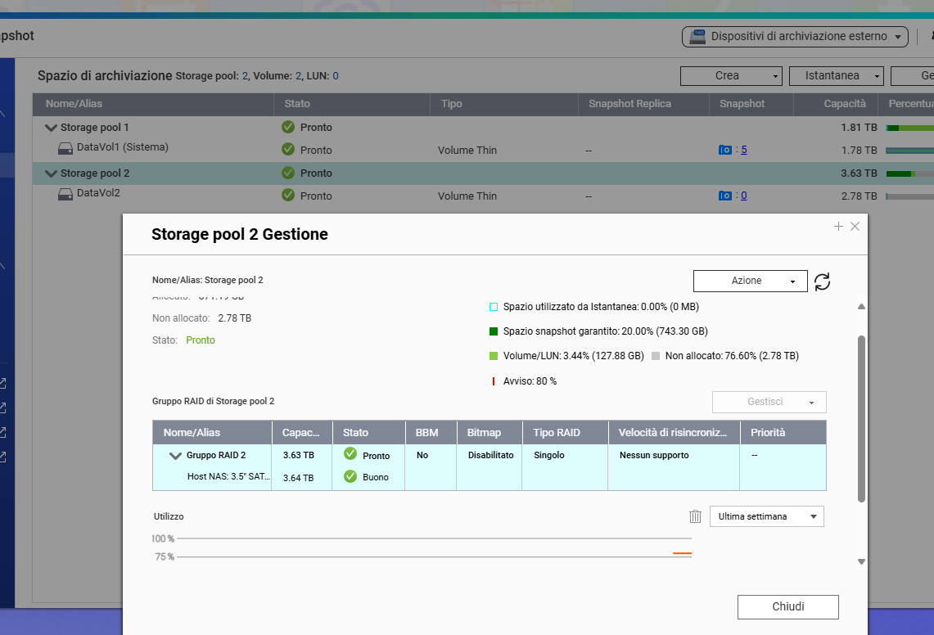Screen dimensions: 934x635
Task: Open the Azione dropdown in the dialog
Action: point(750,281)
